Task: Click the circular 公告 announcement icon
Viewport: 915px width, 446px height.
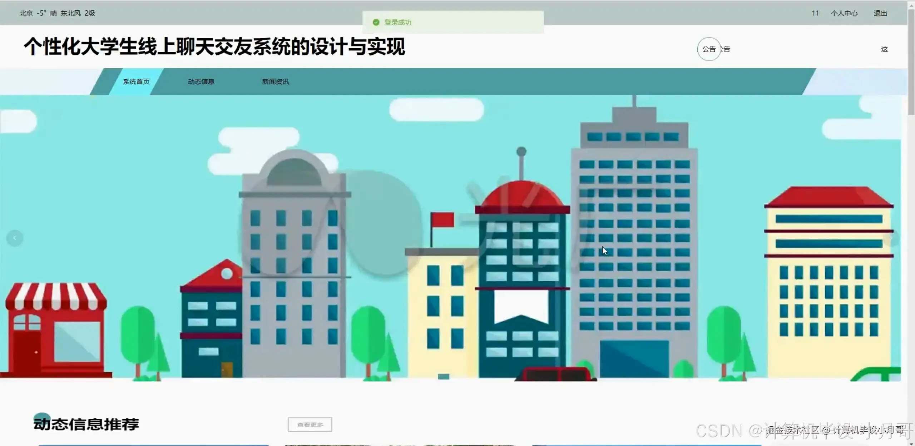Action: click(709, 49)
